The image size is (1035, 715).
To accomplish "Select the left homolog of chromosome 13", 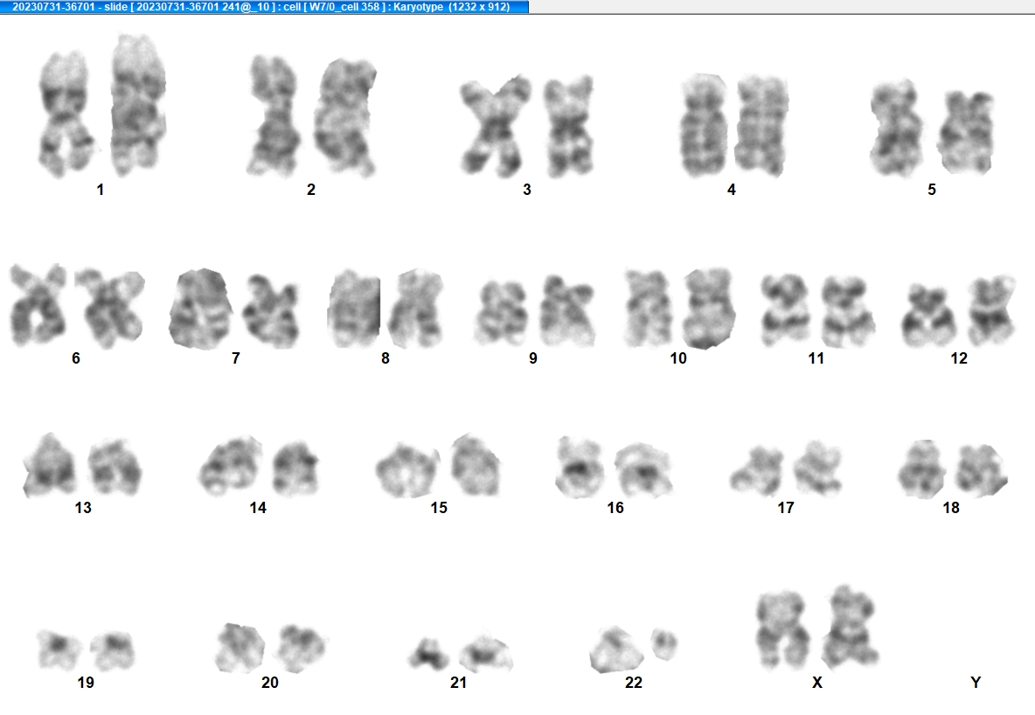I will click(x=50, y=465).
